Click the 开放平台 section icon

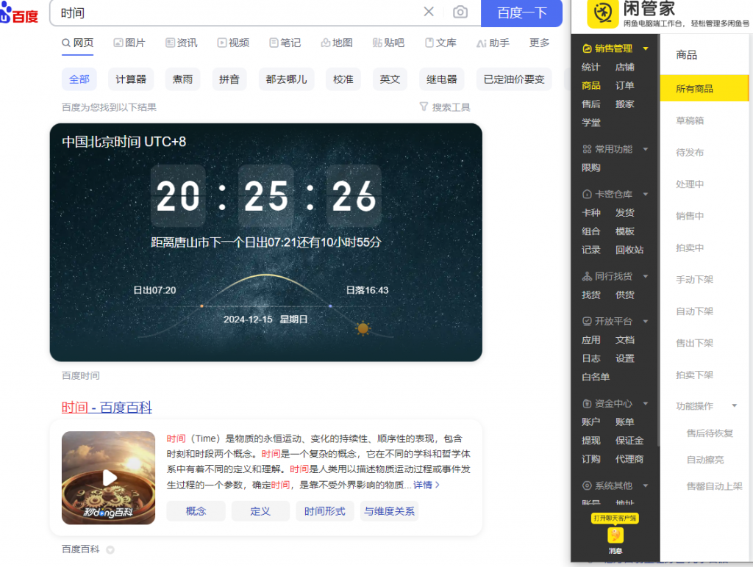point(587,322)
